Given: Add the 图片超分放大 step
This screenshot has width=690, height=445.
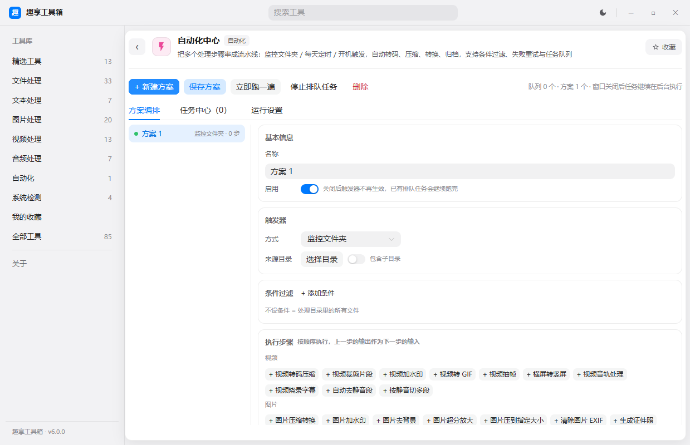Looking at the screenshot, I should [x=449, y=421].
